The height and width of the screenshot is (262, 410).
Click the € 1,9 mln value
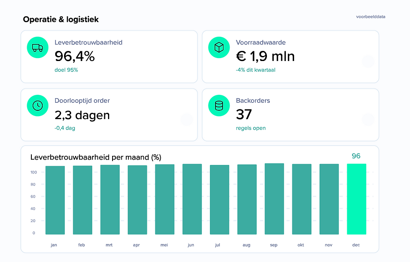click(265, 56)
